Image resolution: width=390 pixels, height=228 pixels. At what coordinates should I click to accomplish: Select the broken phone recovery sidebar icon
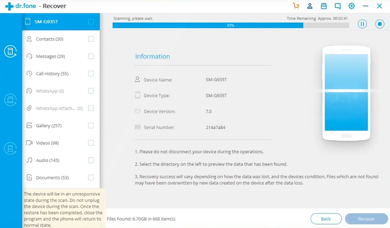10,148
